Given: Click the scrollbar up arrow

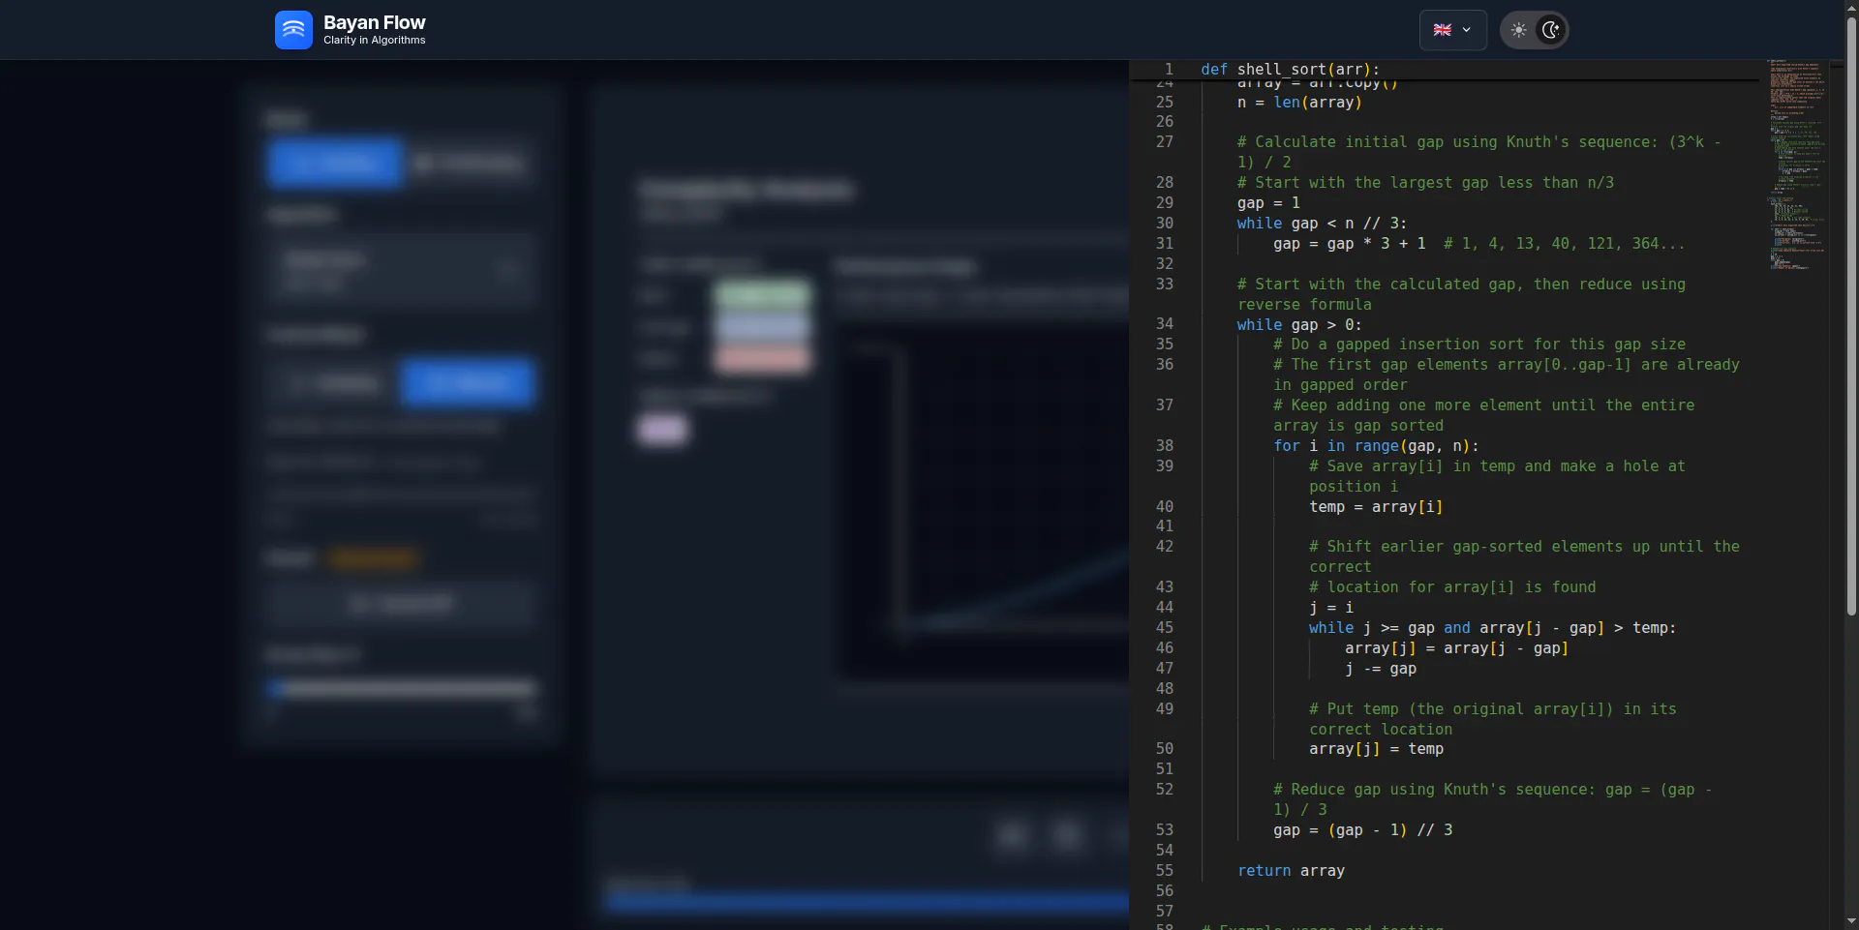Looking at the screenshot, I should click(x=1851, y=7).
